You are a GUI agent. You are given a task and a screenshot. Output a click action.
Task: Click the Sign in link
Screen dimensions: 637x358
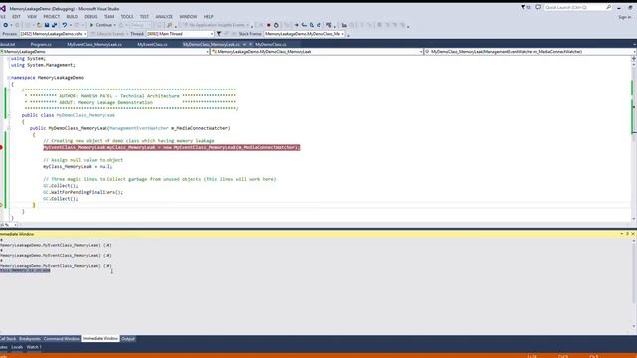click(625, 17)
